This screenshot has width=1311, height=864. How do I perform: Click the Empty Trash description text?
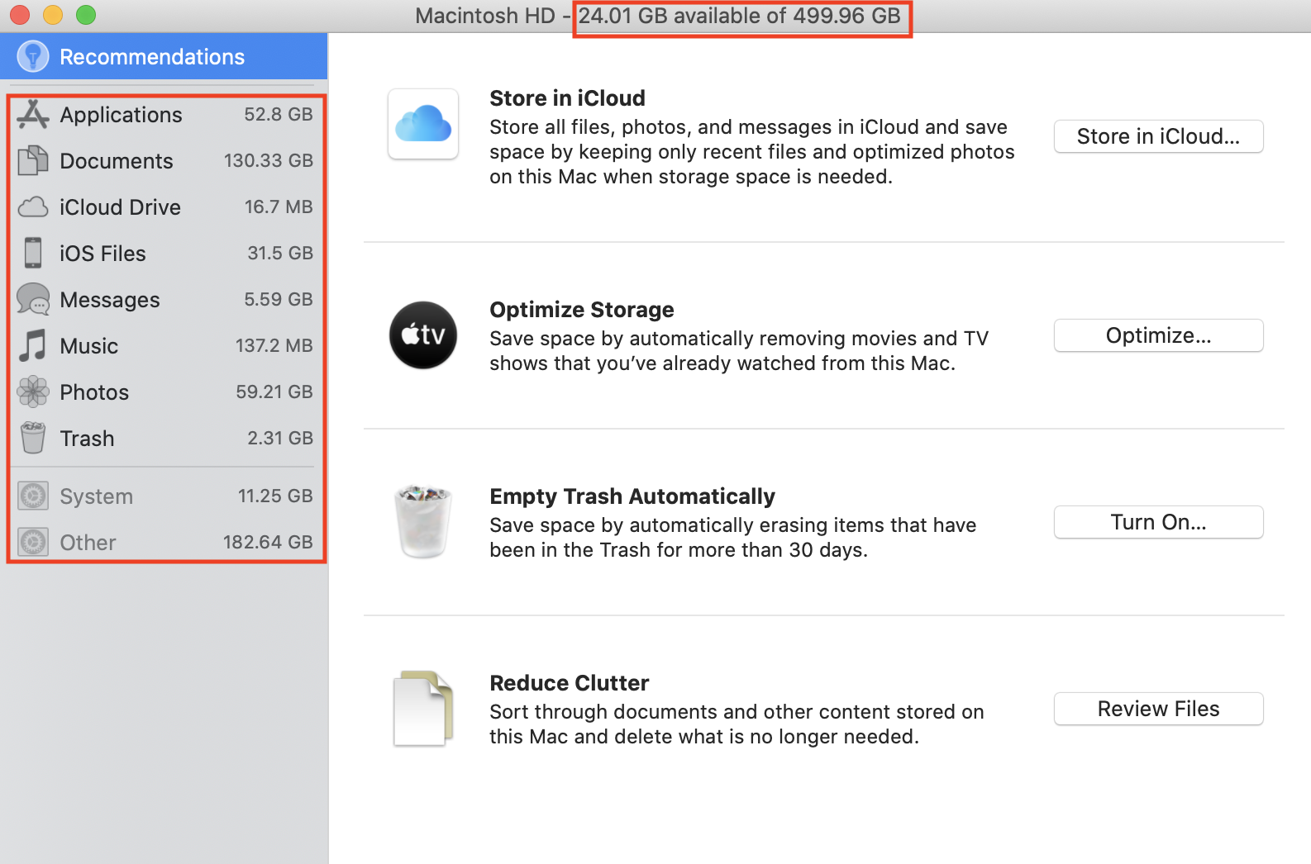point(733,538)
